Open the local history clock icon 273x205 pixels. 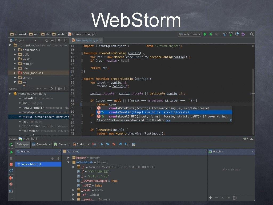click(x=237, y=34)
